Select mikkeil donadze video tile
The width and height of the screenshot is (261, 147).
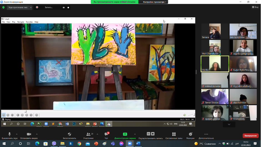point(215,80)
